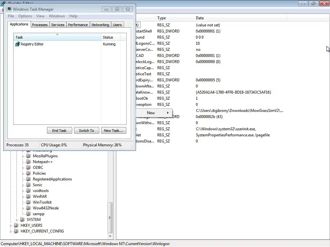Click the tree scrollbar down arrow
Image resolution: width=330 pixels, height=247 pixels.
[x=110, y=236]
